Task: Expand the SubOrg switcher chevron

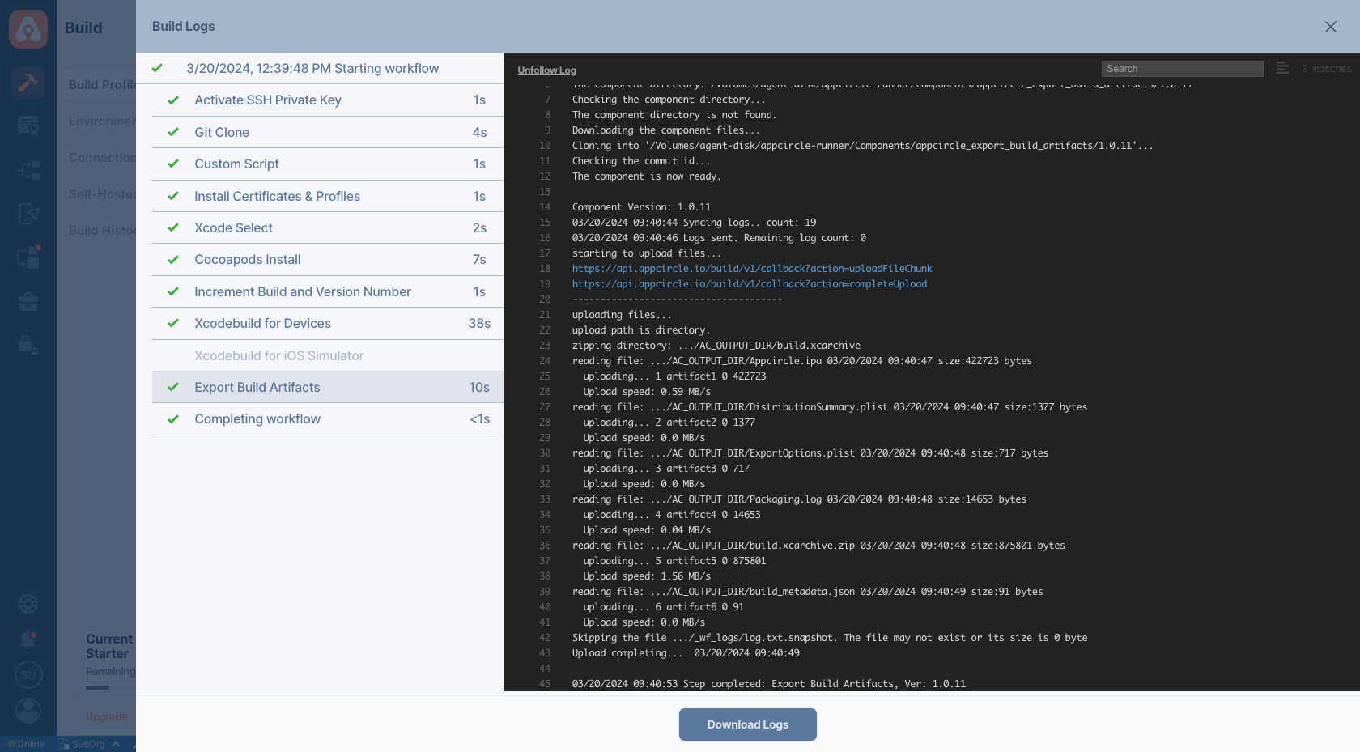Action: (116, 744)
